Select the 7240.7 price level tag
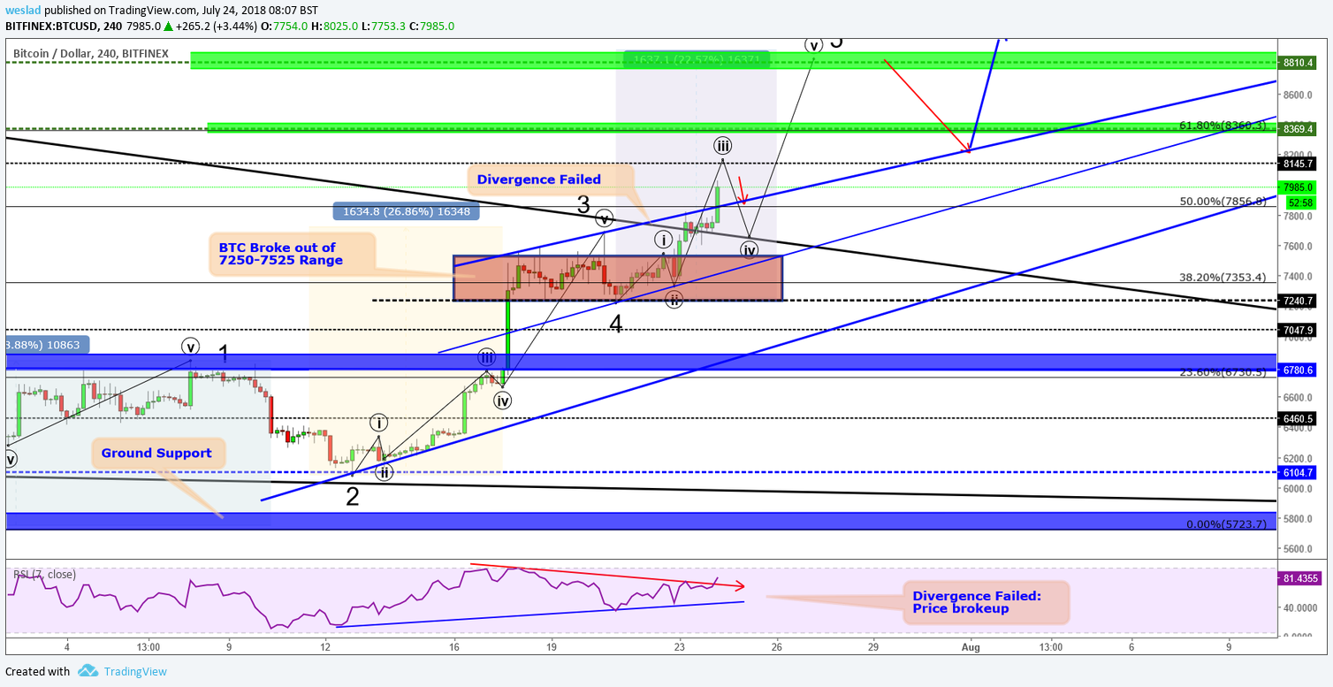Image resolution: width=1333 pixels, height=687 pixels. pyautogui.click(x=1299, y=302)
